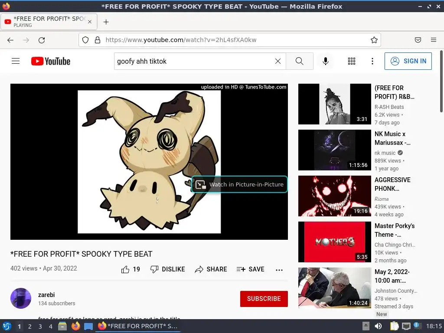This screenshot has width=444, height=333.
Task: Click the Cha Chingo Chri... channel name
Action: [x=395, y=245]
